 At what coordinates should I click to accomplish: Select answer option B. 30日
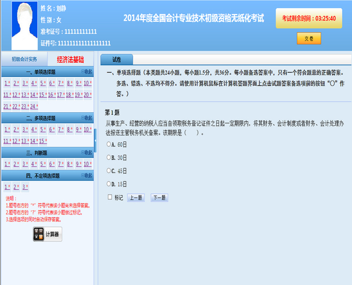[109, 158]
